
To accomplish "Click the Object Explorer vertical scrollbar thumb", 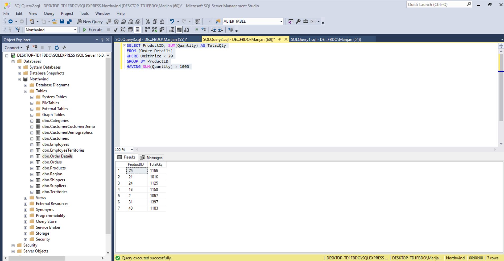I will click(108, 146).
